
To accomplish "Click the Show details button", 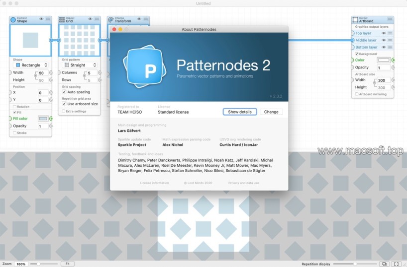I will pyautogui.click(x=240, y=112).
